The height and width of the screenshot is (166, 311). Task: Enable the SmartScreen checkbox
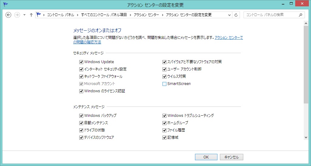tap(164, 84)
